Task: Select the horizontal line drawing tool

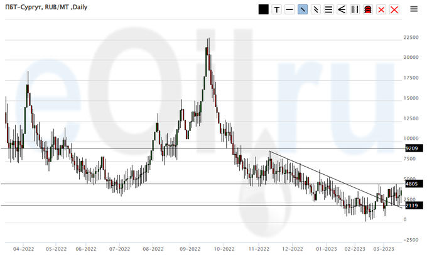Action: [289, 9]
